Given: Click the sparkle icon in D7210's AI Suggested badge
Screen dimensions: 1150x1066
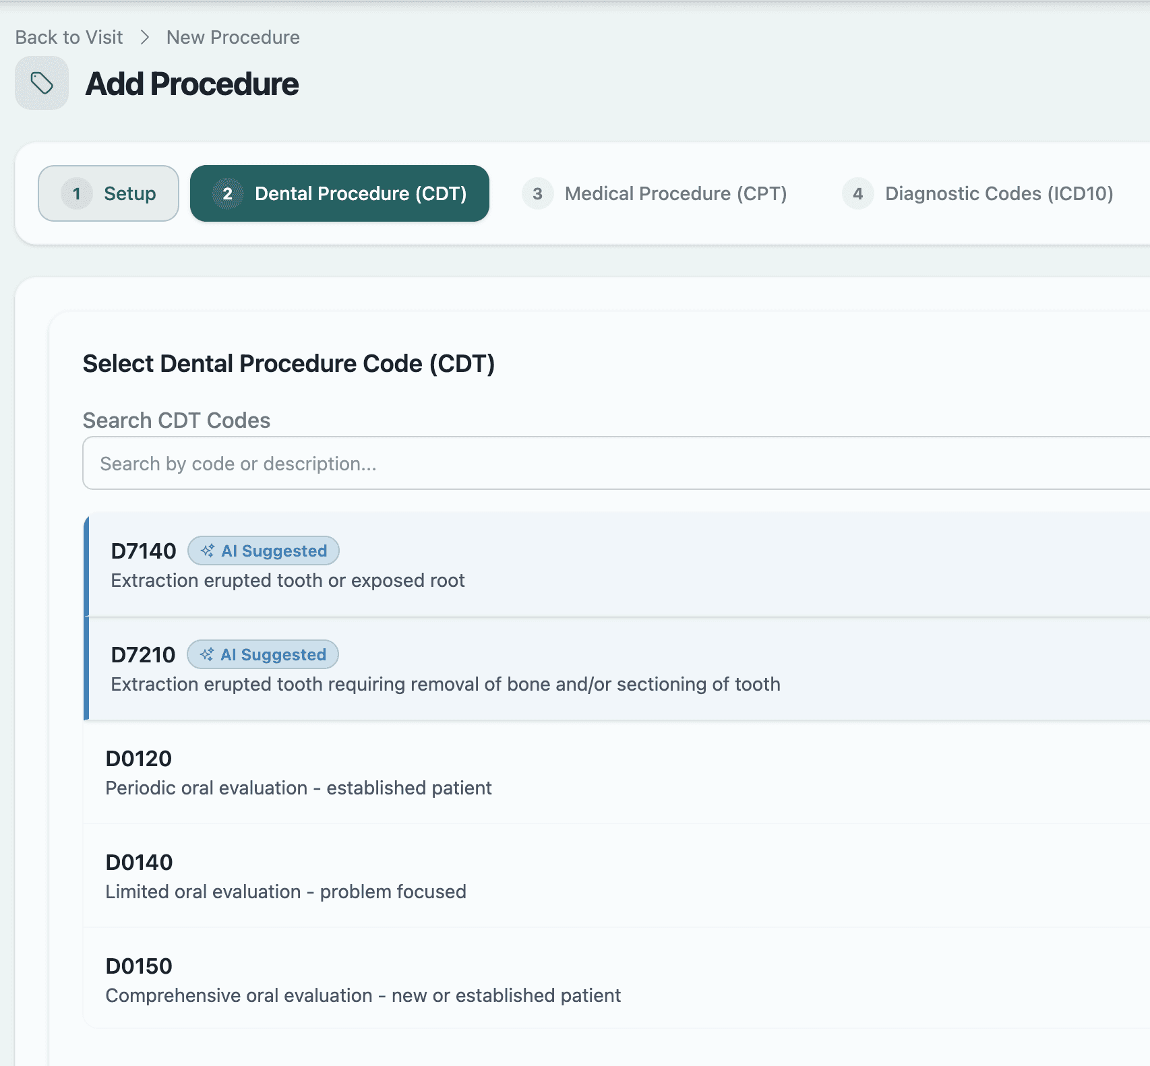Looking at the screenshot, I should click(x=208, y=654).
